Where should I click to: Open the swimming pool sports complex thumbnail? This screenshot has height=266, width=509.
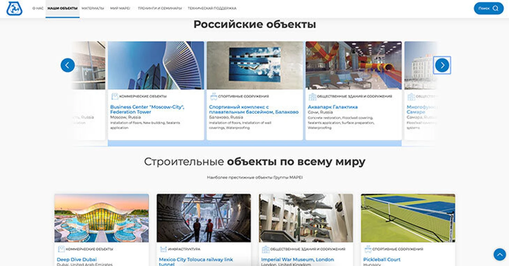coord(255,65)
